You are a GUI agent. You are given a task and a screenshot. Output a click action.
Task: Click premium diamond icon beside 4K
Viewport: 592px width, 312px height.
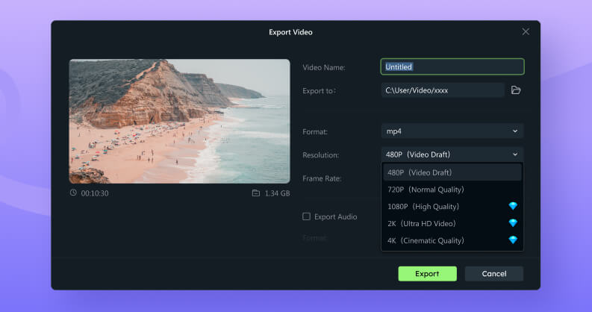click(513, 240)
